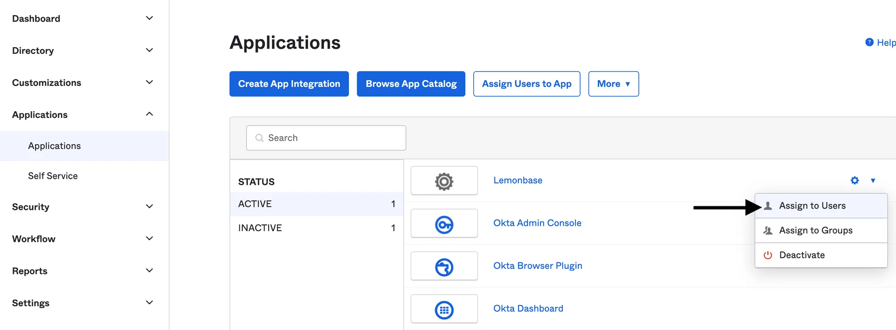Focus the Search applications input field
This screenshot has width=896, height=330.
(x=326, y=138)
